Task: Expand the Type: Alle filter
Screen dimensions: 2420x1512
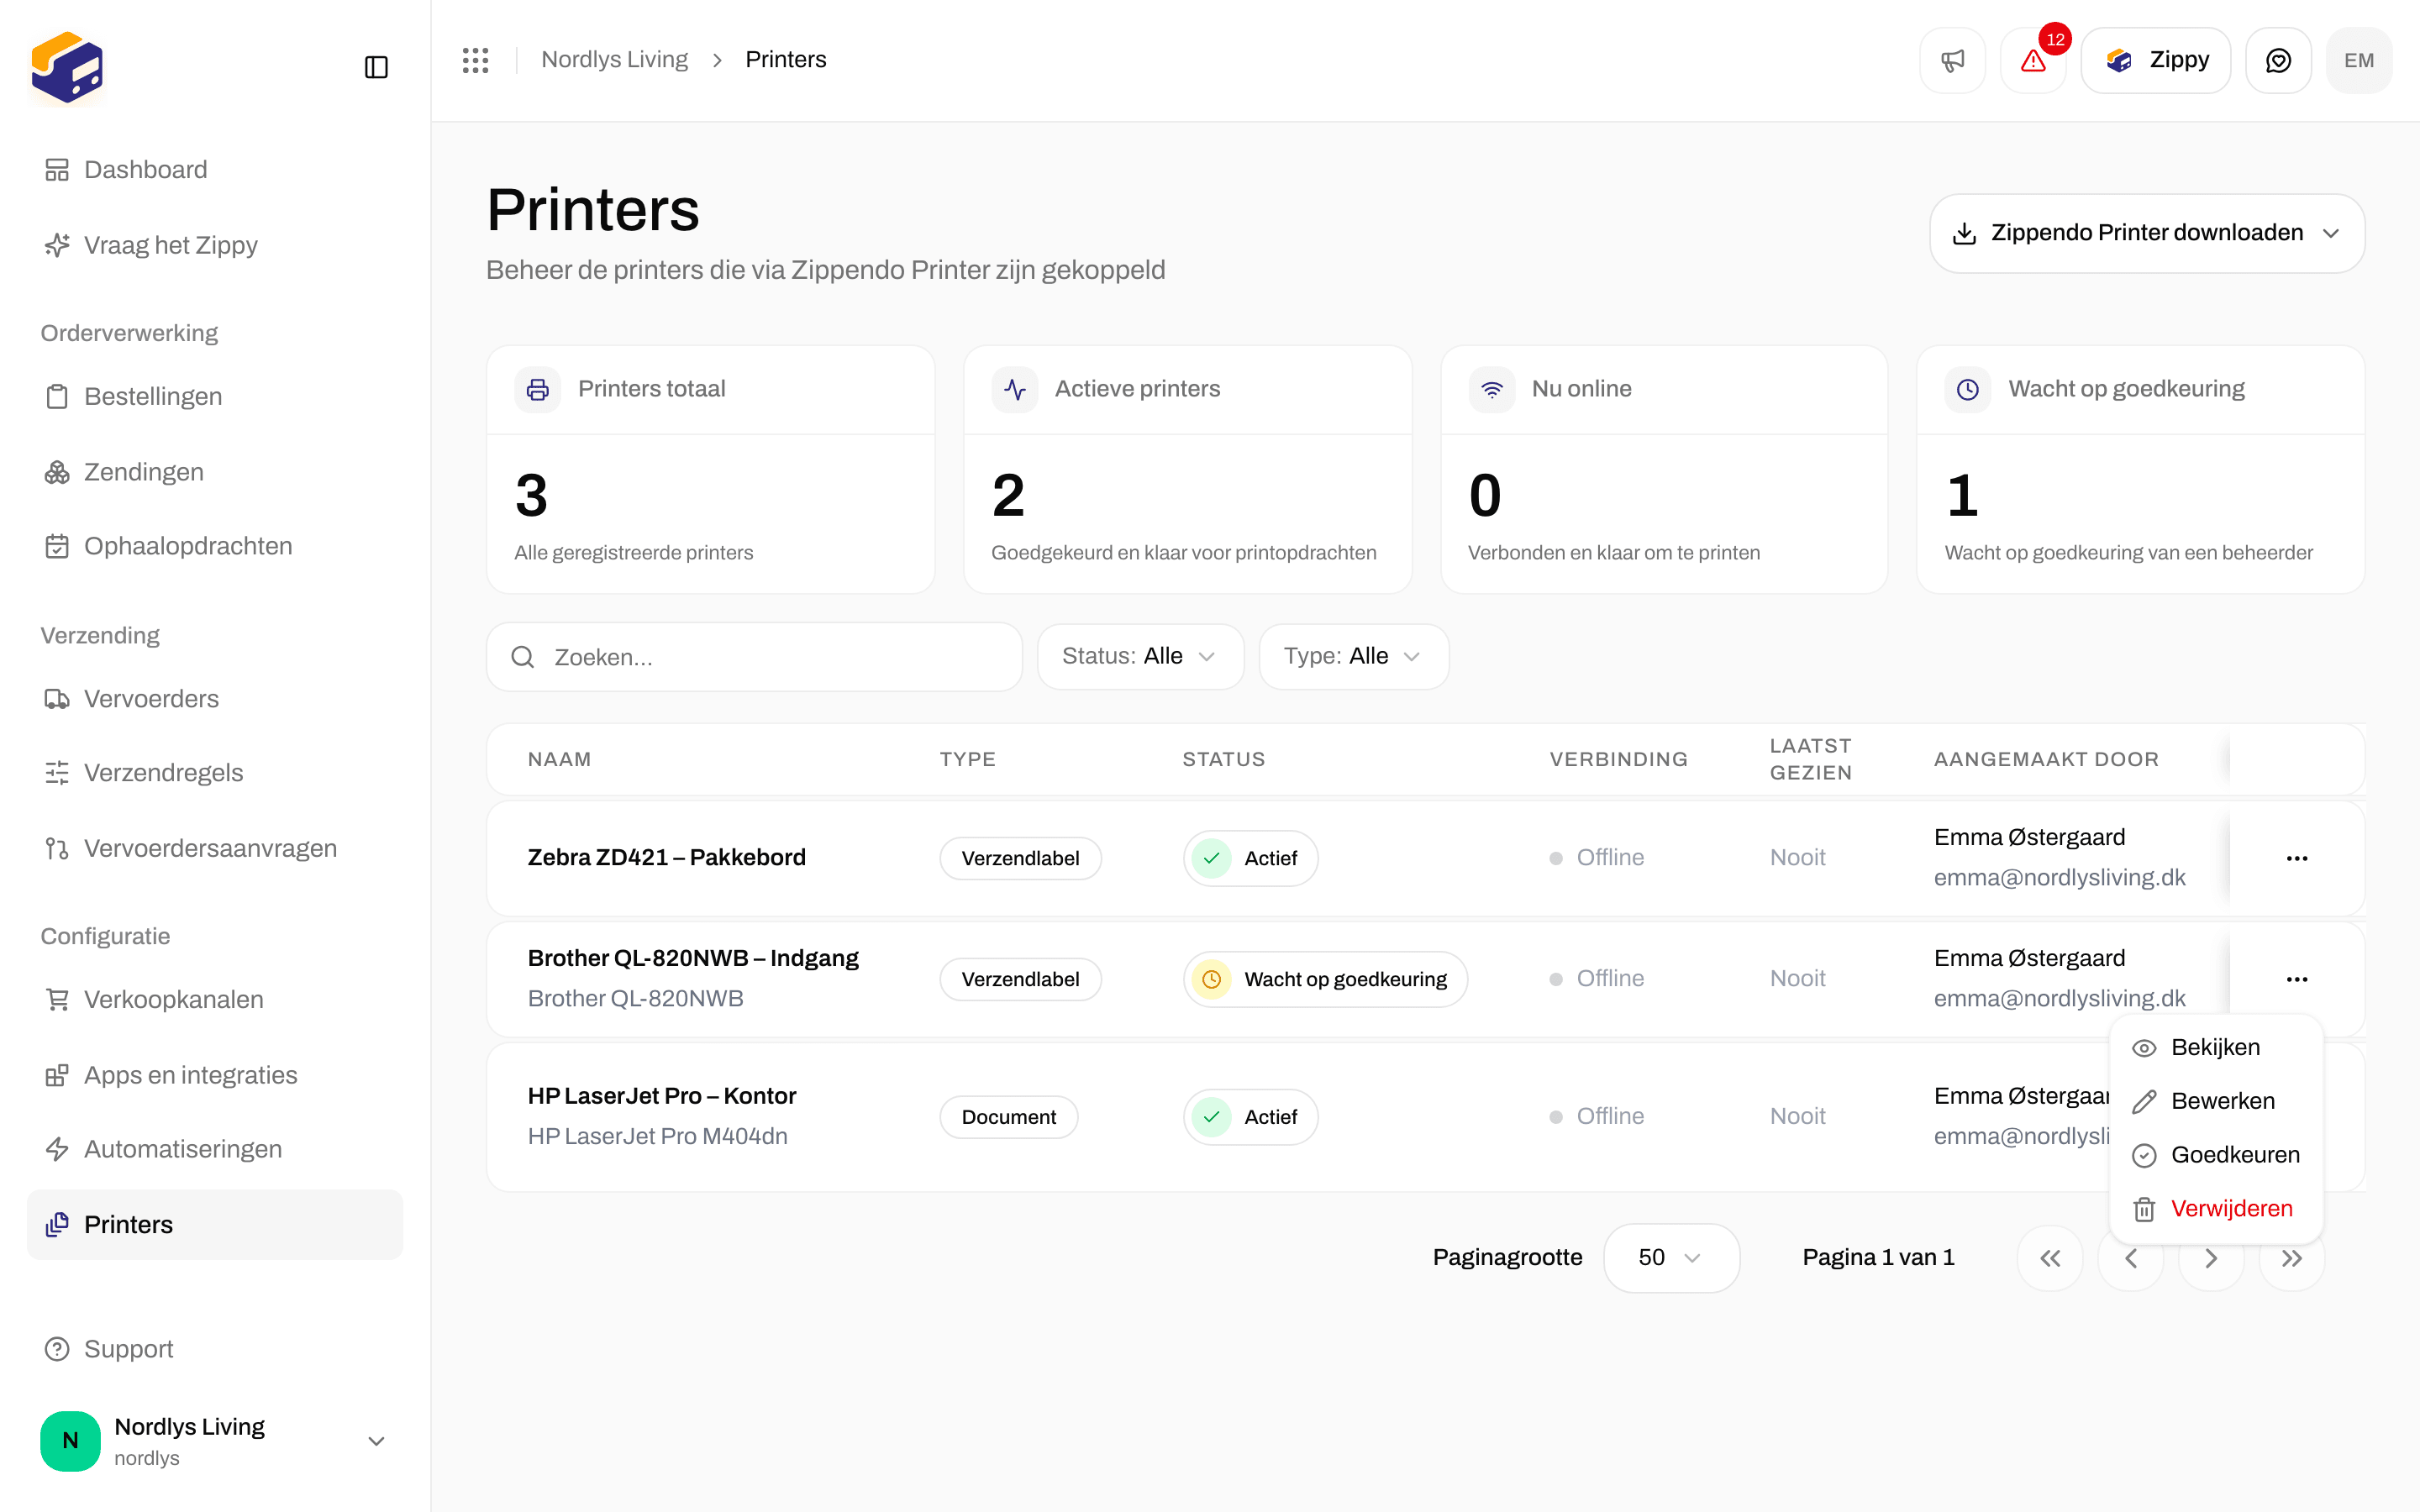Action: click(x=1353, y=656)
